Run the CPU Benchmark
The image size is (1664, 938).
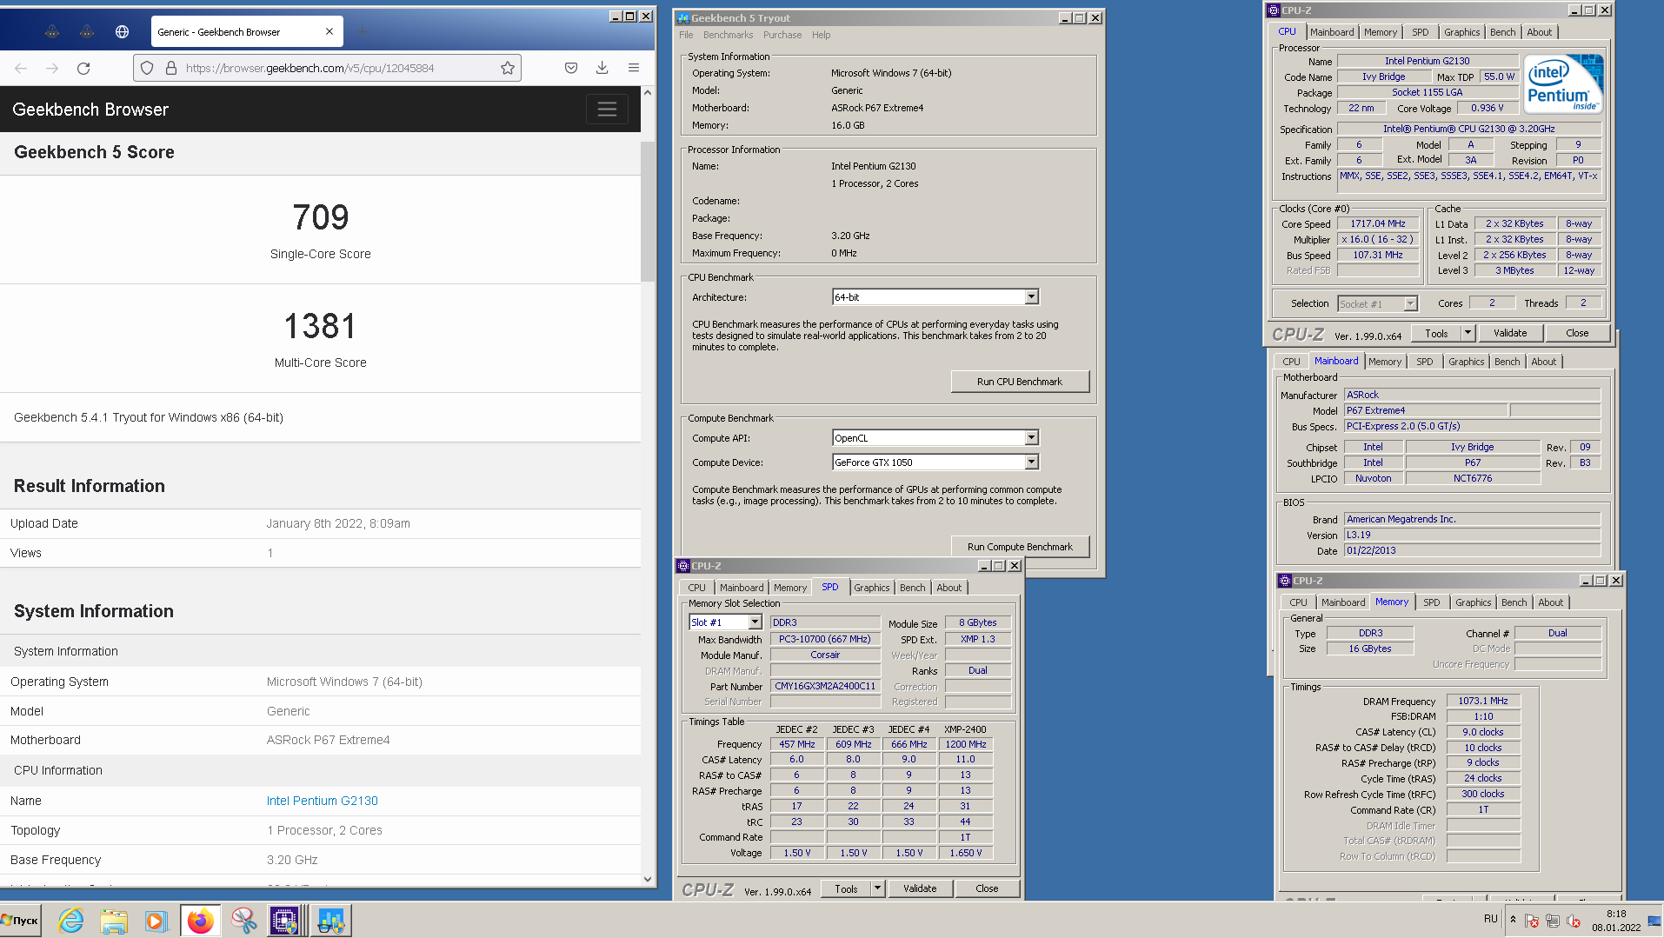point(1020,382)
